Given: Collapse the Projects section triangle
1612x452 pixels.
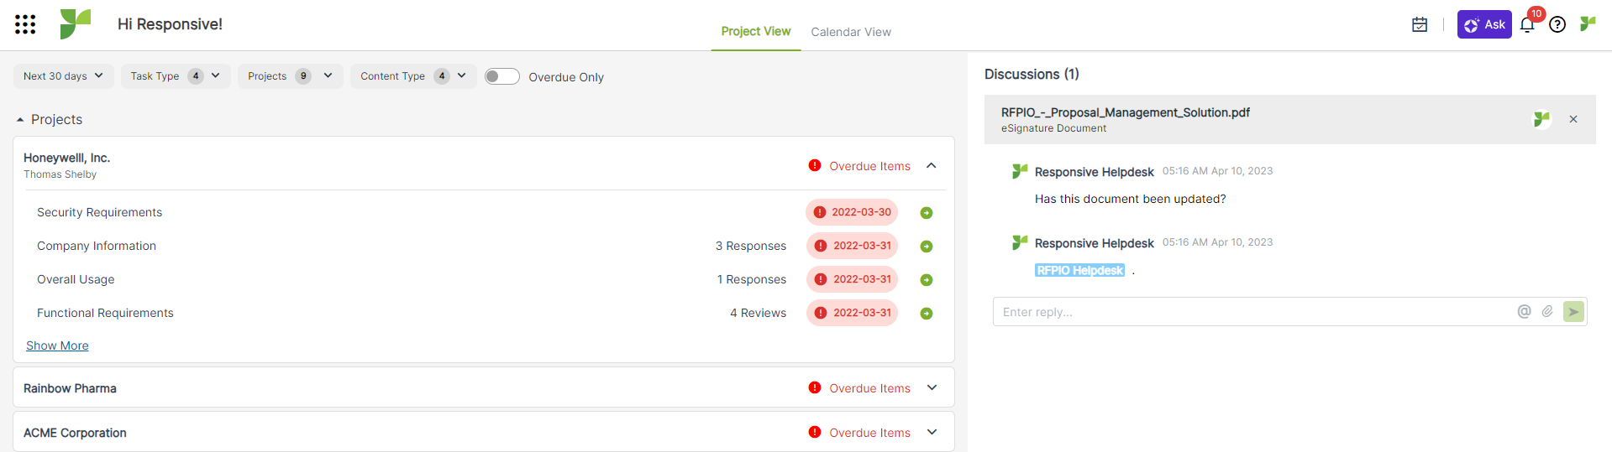Looking at the screenshot, I should (20, 120).
